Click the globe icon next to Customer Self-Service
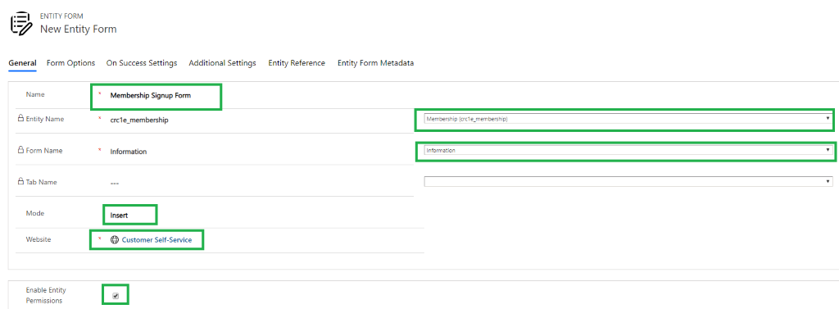Image resolution: width=839 pixels, height=309 pixels. pyautogui.click(x=114, y=240)
